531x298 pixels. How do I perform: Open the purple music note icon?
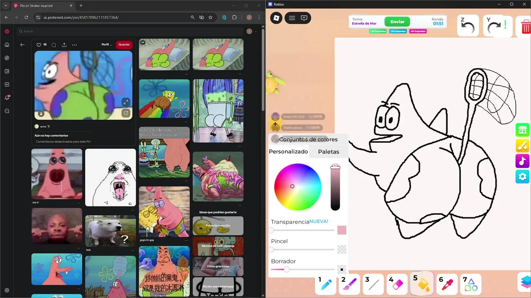pos(522,161)
